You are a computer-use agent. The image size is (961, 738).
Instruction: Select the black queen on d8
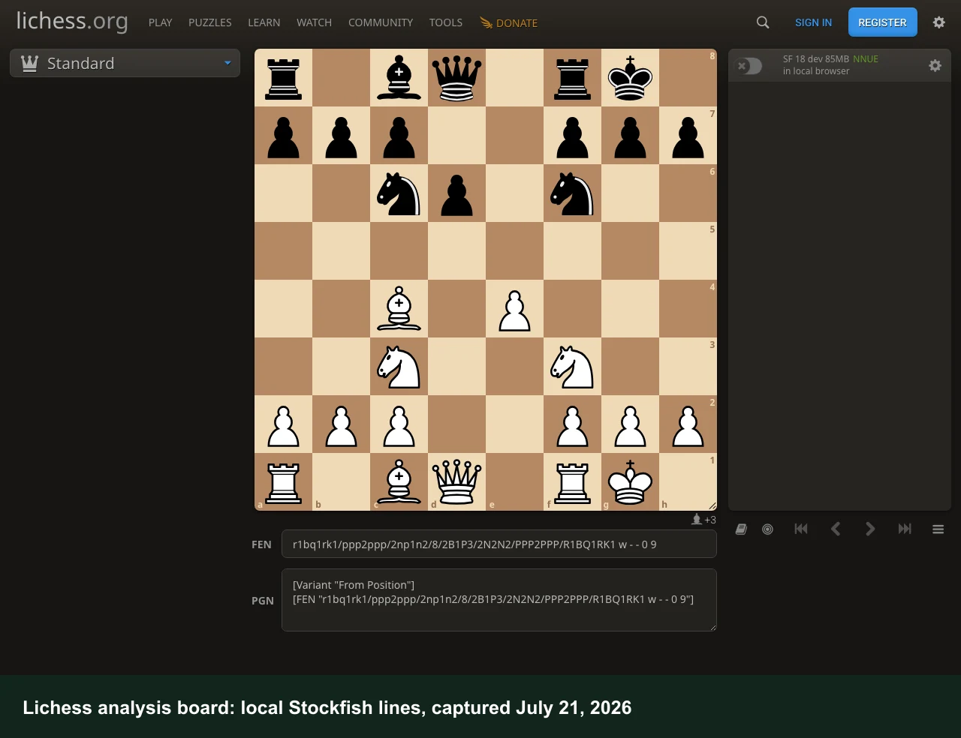pos(456,78)
